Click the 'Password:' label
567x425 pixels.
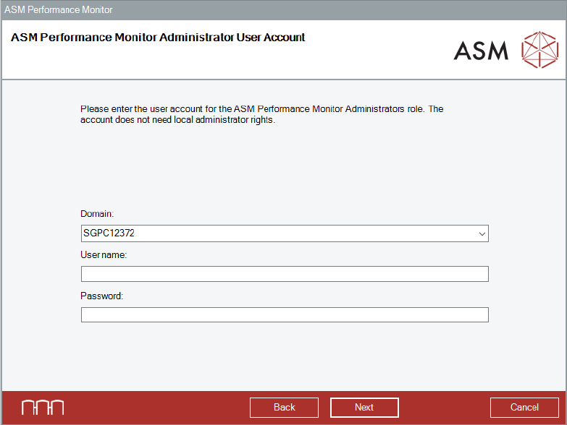(102, 296)
